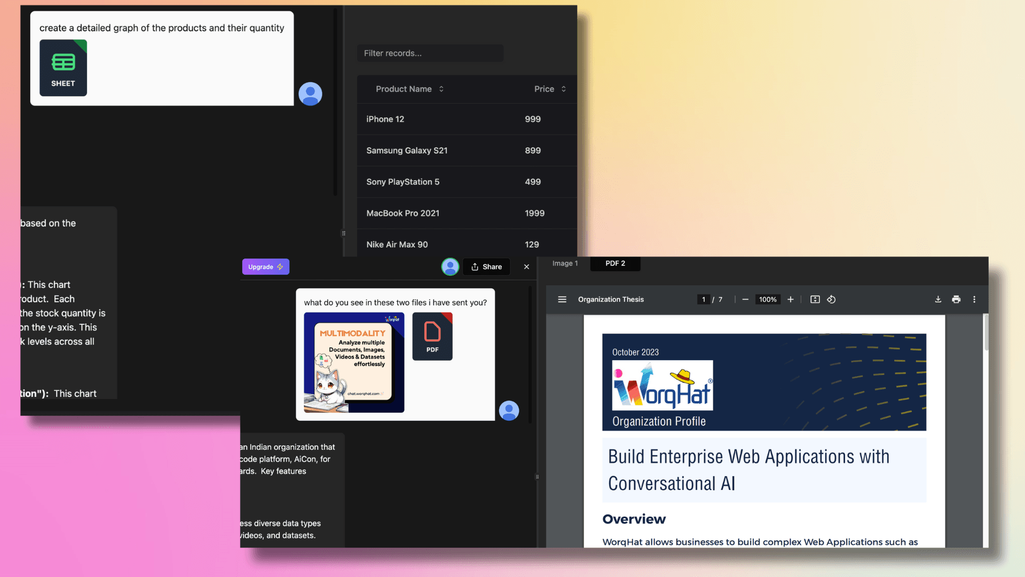The width and height of the screenshot is (1025, 577).
Task: Open the Multimodality image thumbnail
Action: 354,363
